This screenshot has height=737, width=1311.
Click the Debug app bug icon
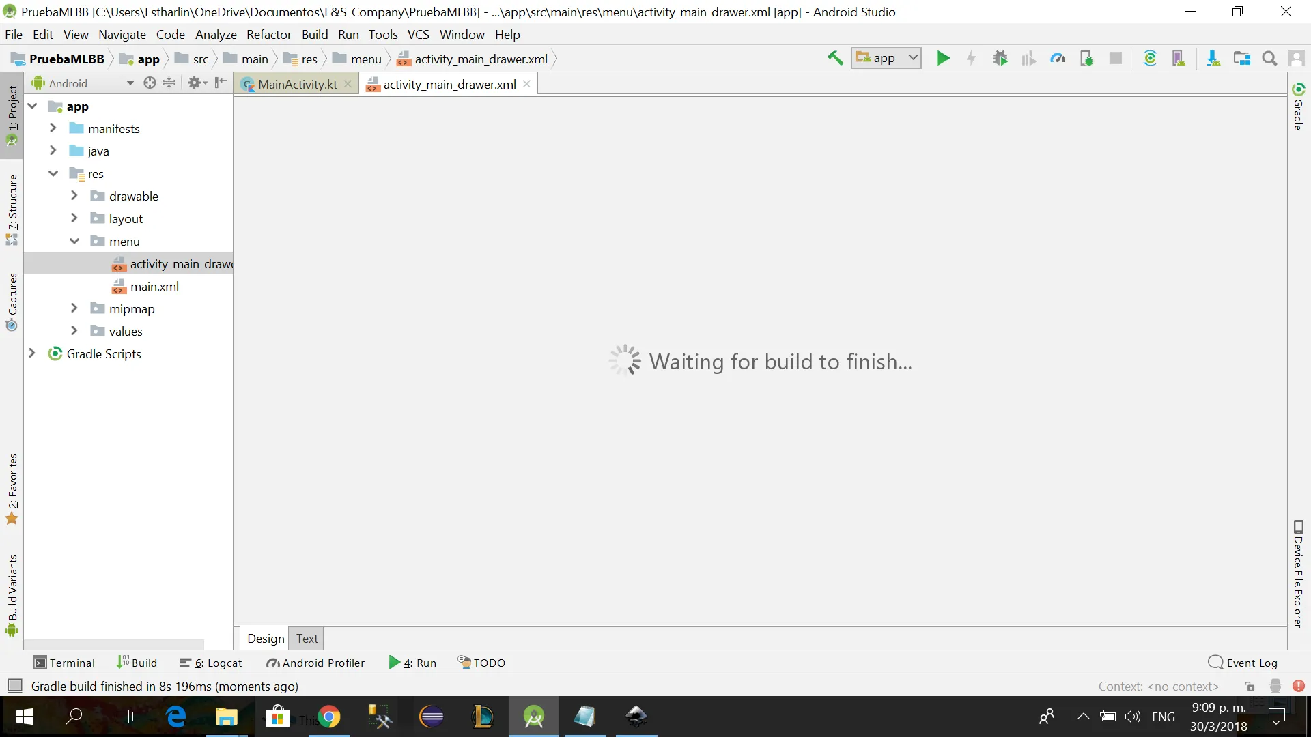tap(1000, 59)
